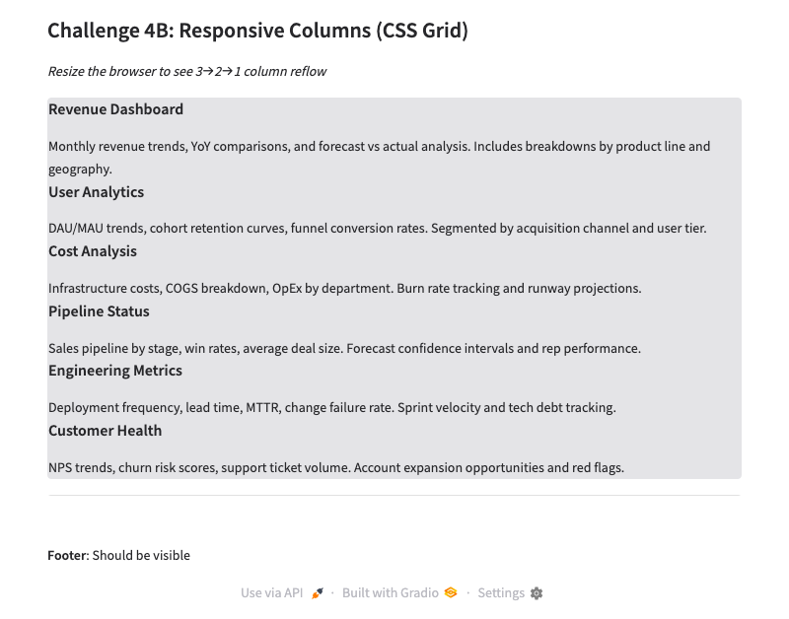Click the sales pipeline by stage description

(x=344, y=349)
